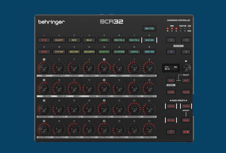This screenshot has height=153, width=226.
Task: Click knob 9 labeled TRIG ENBL
Action: click(44, 88)
